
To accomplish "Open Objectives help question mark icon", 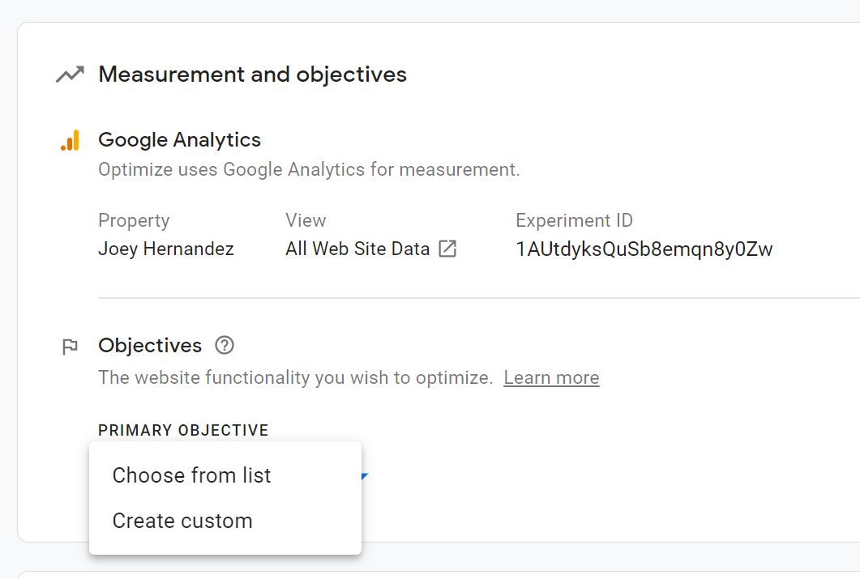I will (225, 346).
